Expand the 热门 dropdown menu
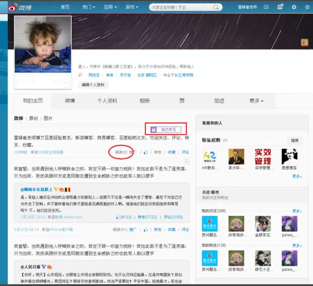The width and height of the screenshot is (313, 286). click(89, 7)
